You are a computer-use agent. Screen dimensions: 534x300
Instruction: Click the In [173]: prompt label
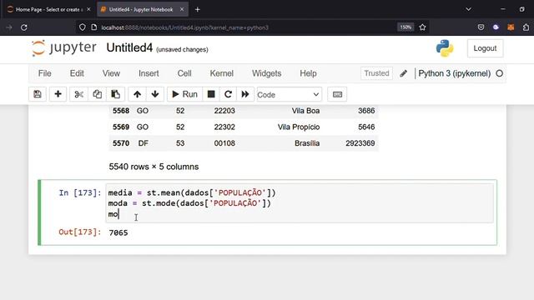80,192
